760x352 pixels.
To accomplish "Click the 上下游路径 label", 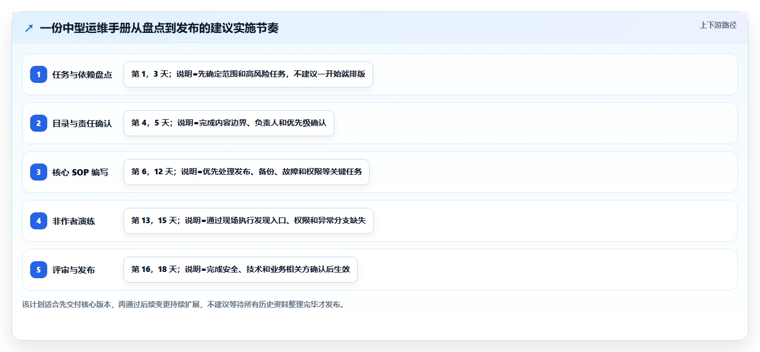I will (x=718, y=25).
